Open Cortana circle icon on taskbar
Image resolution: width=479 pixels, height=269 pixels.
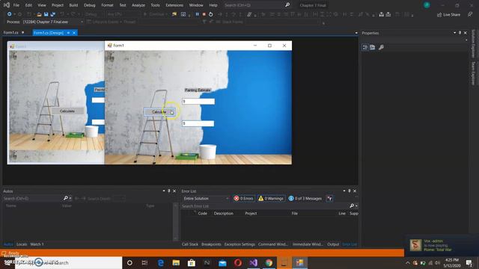[x=129, y=262]
